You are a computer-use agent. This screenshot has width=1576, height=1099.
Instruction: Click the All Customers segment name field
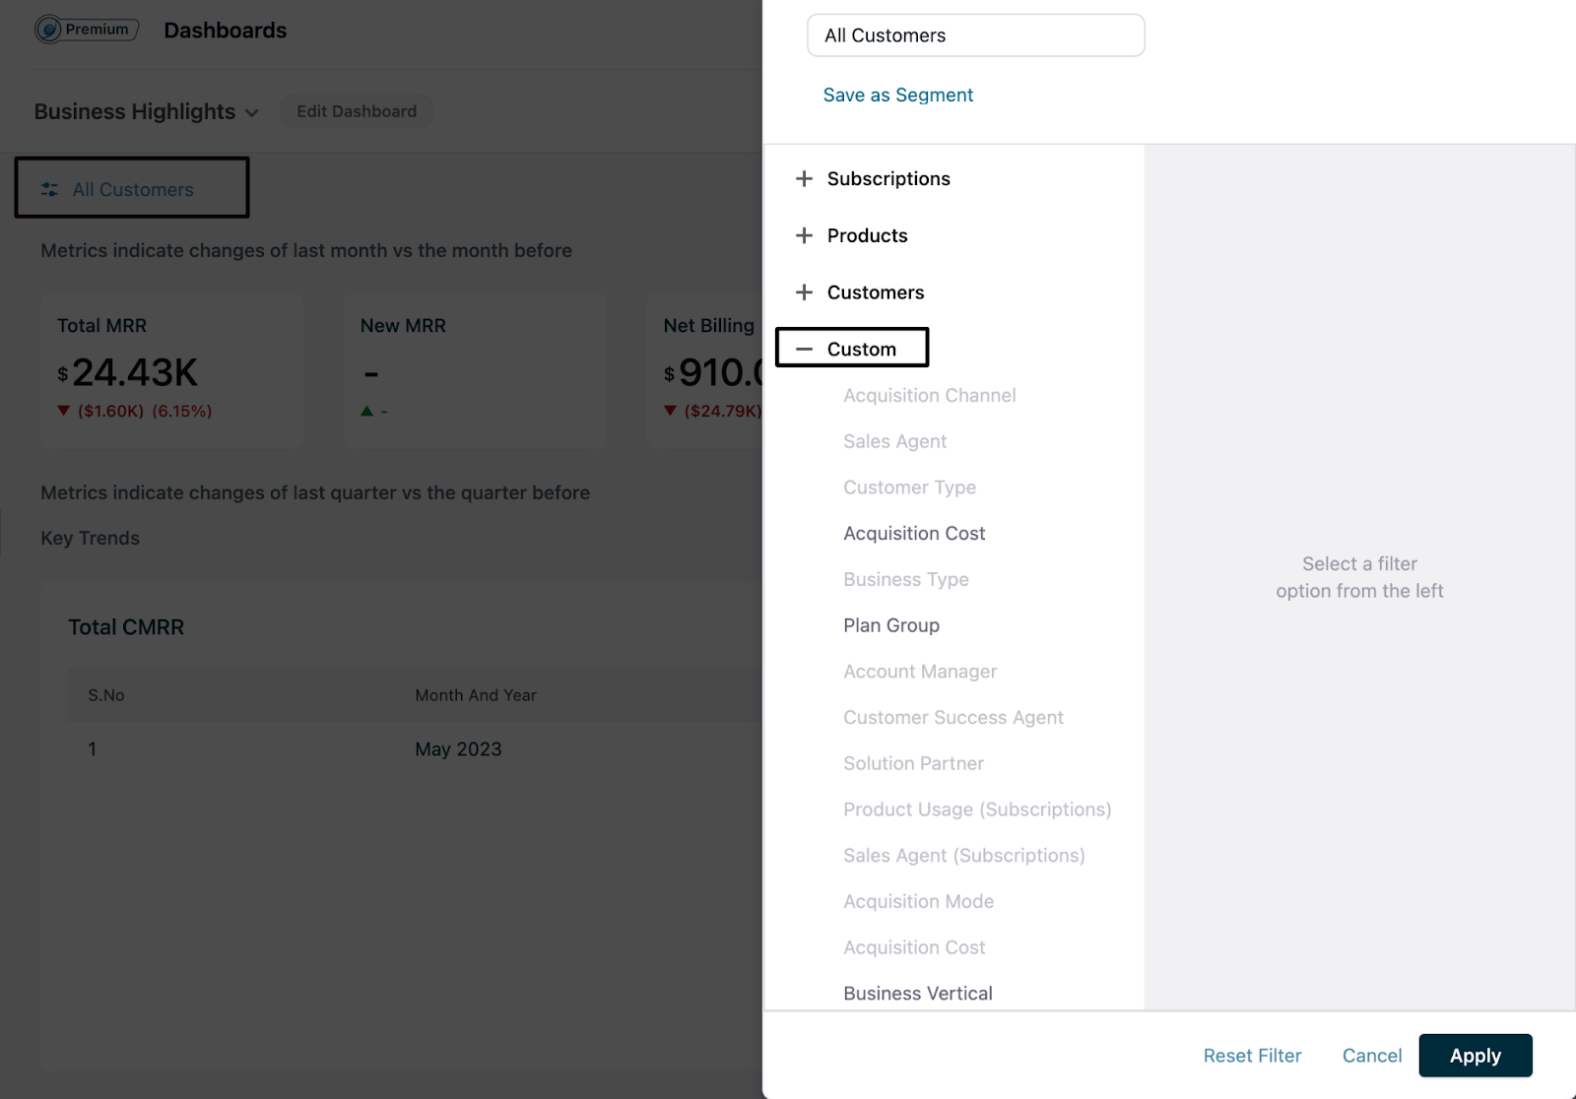975,35
